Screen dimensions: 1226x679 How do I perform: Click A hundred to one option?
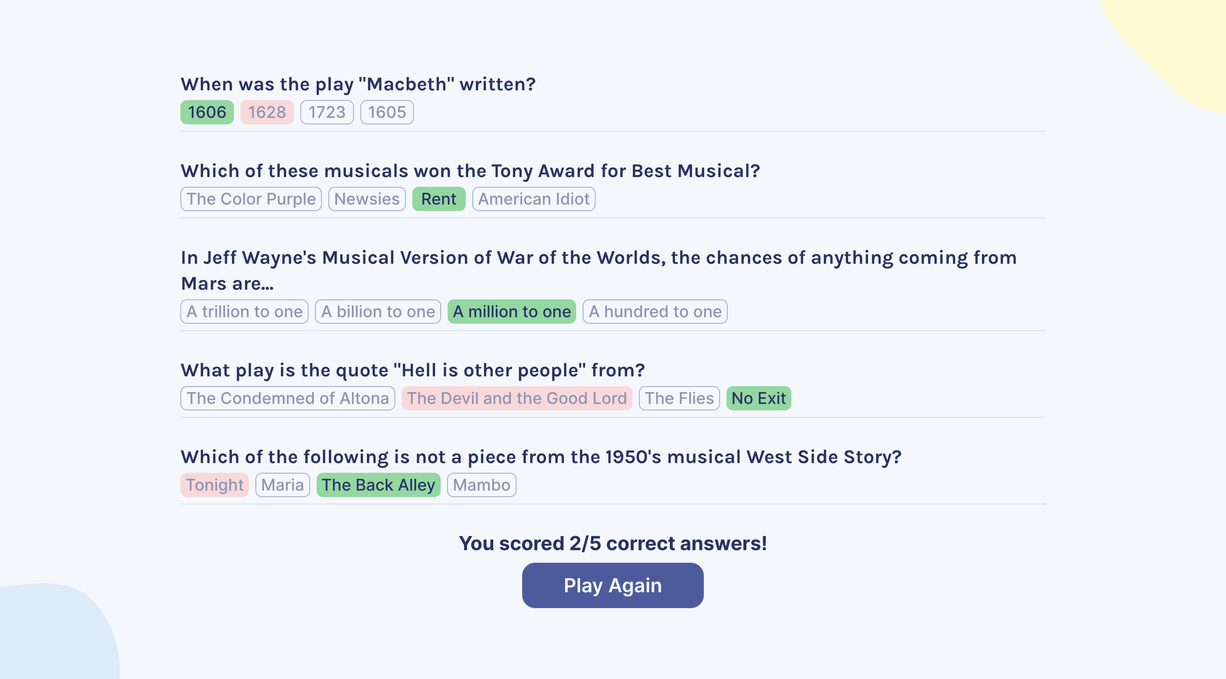(x=655, y=312)
